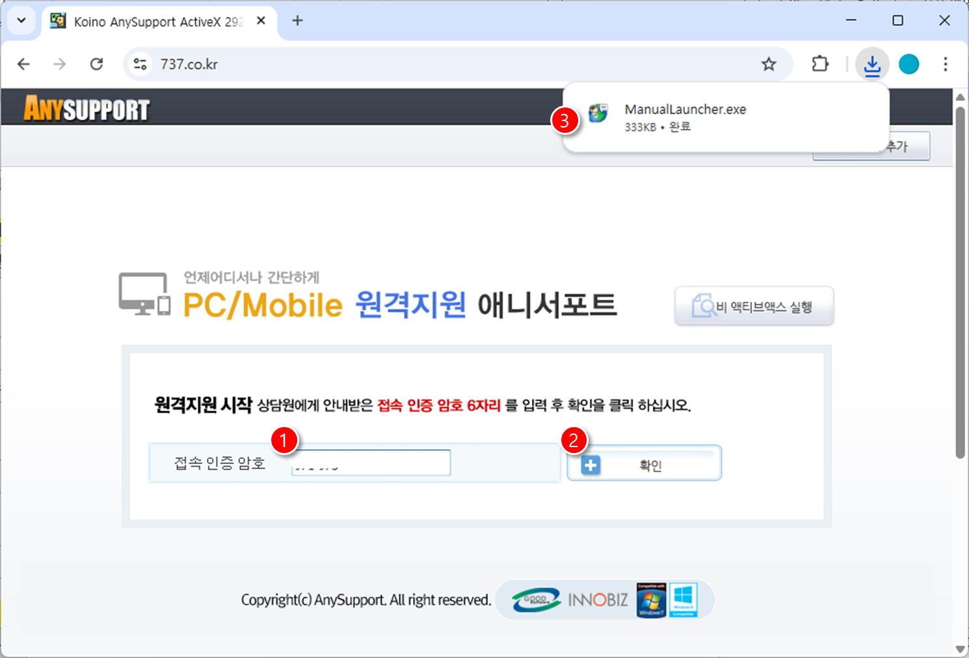Close the Koino AnySupport tab
969x658 pixels.
(261, 21)
